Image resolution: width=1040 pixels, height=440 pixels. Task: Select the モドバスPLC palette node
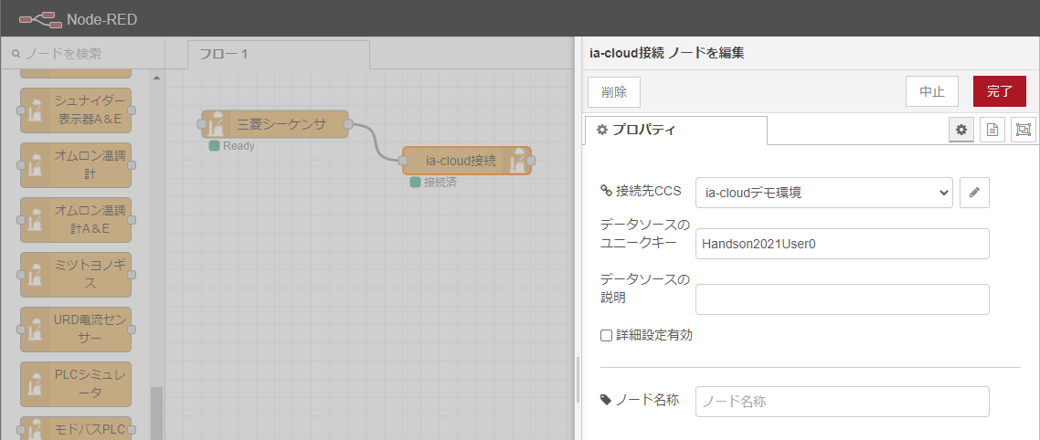coord(76,428)
